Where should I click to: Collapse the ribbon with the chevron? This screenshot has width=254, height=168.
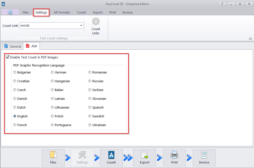[250, 39]
